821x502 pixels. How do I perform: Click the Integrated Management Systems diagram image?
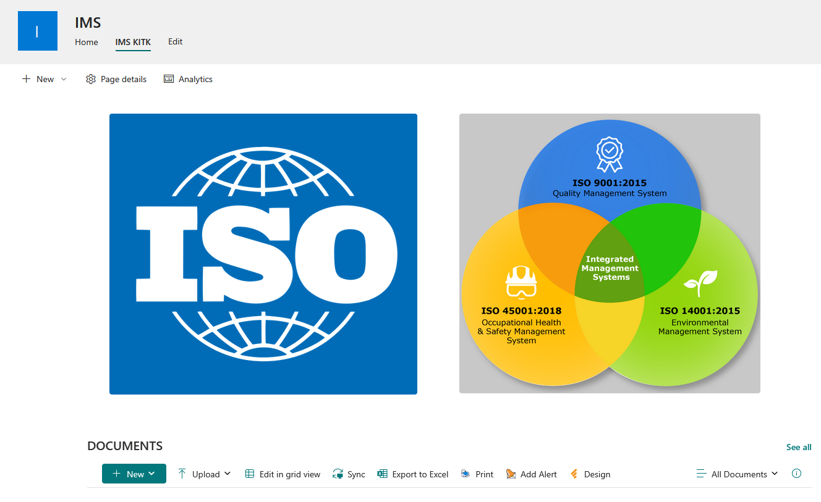(610, 253)
